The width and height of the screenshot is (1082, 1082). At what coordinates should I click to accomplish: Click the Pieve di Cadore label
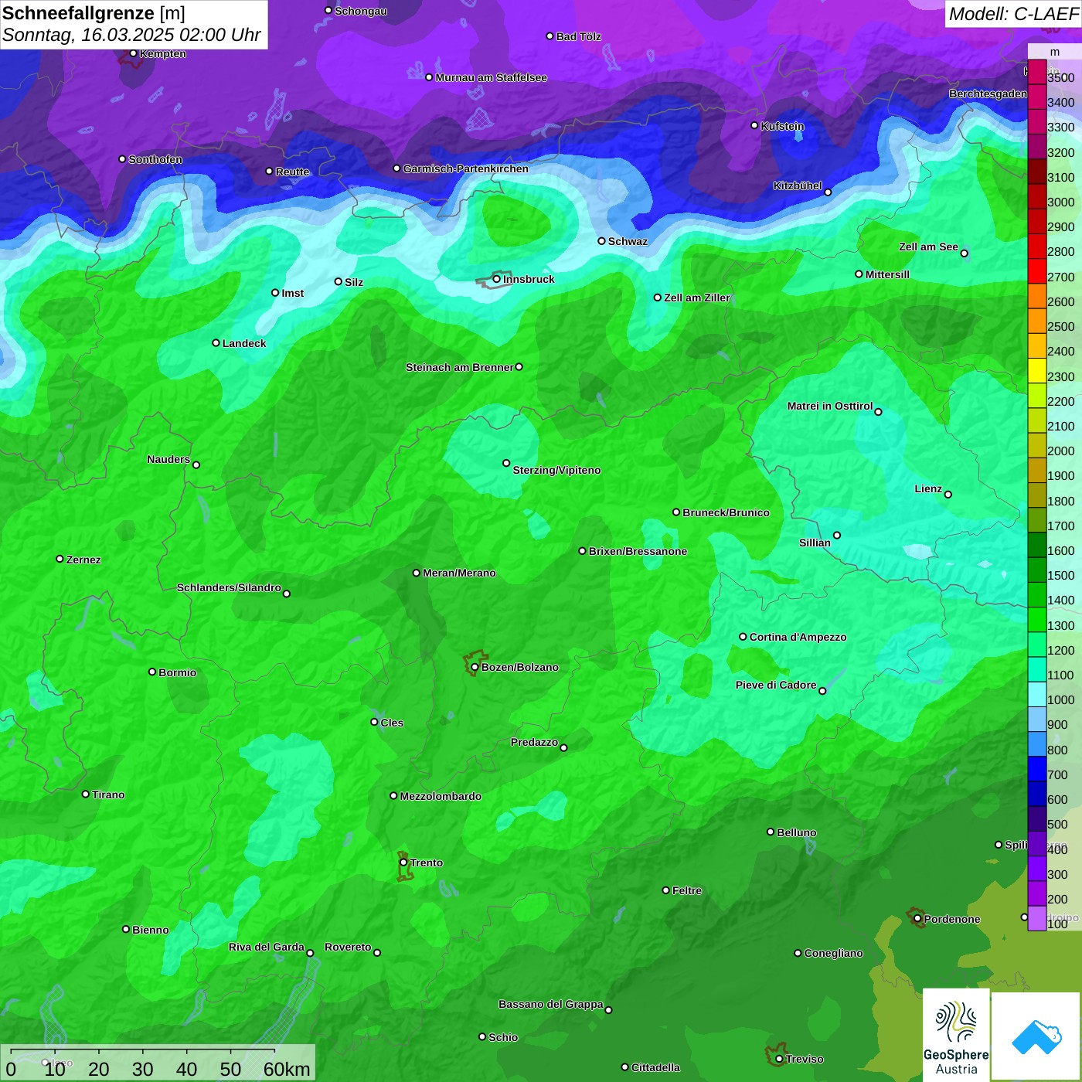776,685
